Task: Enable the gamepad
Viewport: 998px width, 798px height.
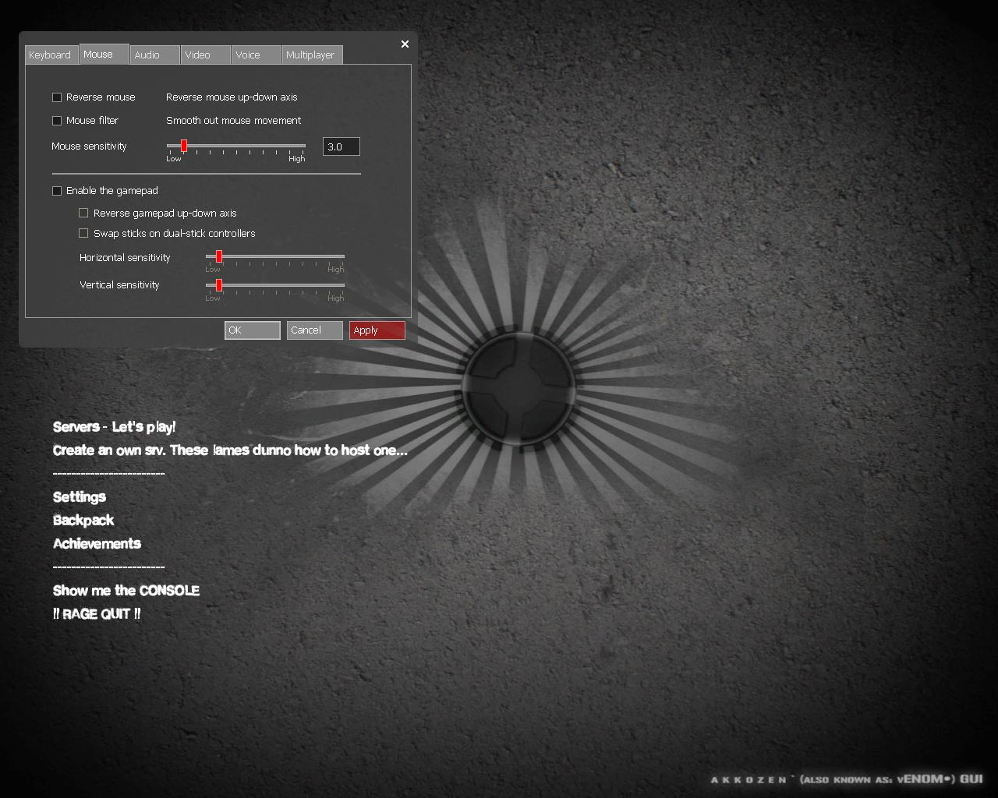Action: (x=57, y=190)
